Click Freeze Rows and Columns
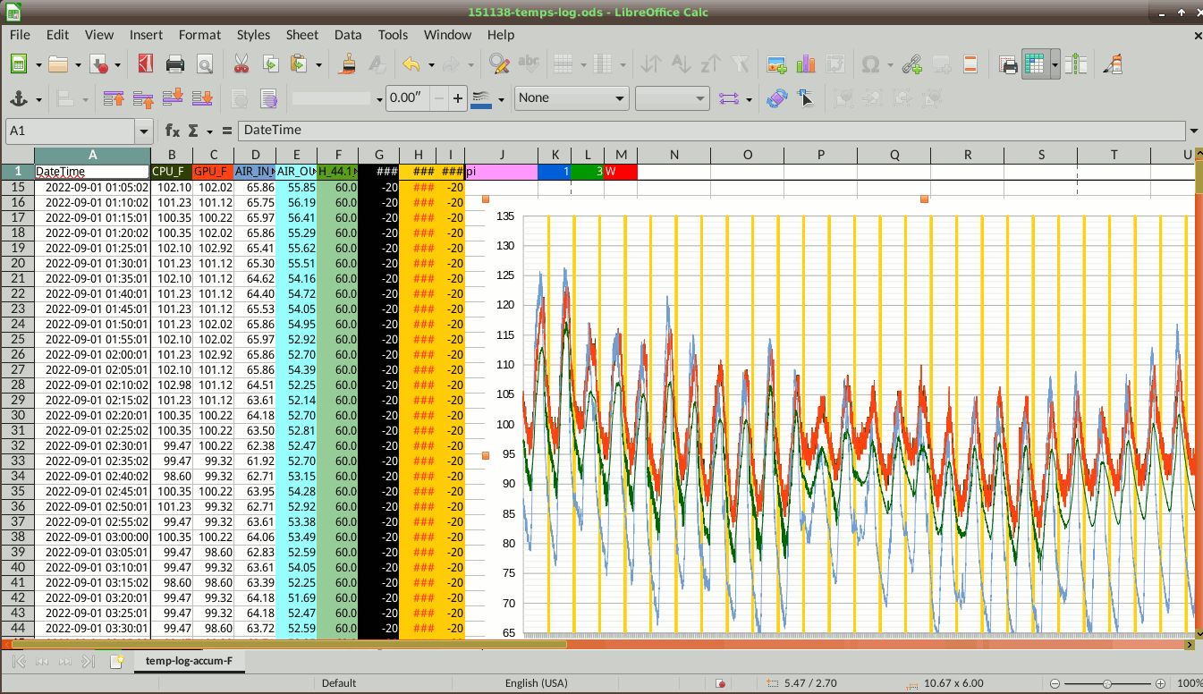This screenshot has width=1203, height=694. [x=1035, y=64]
